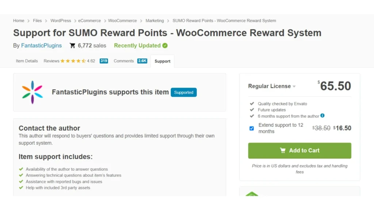Navigate to the WooCommerce breadcrumb link
Image resolution: width=374 pixels, height=210 pixels.
pyautogui.click(x=122, y=21)
